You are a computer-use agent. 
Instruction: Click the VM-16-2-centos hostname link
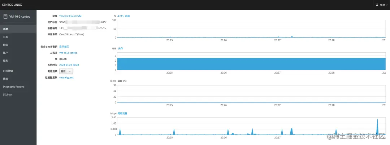pos(68,53)
